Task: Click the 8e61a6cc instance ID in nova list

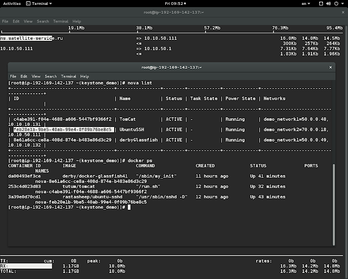Action: [x=63, y=140]
